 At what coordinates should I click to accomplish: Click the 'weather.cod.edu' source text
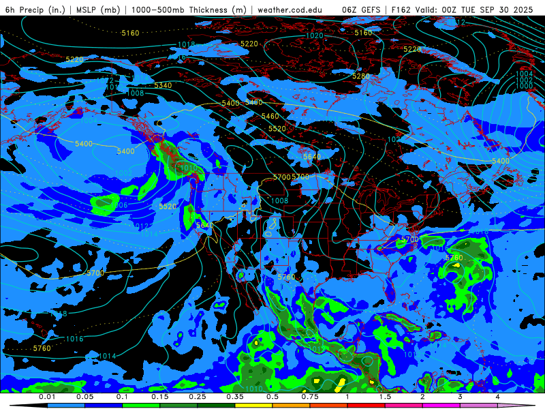tap(290, 10)
